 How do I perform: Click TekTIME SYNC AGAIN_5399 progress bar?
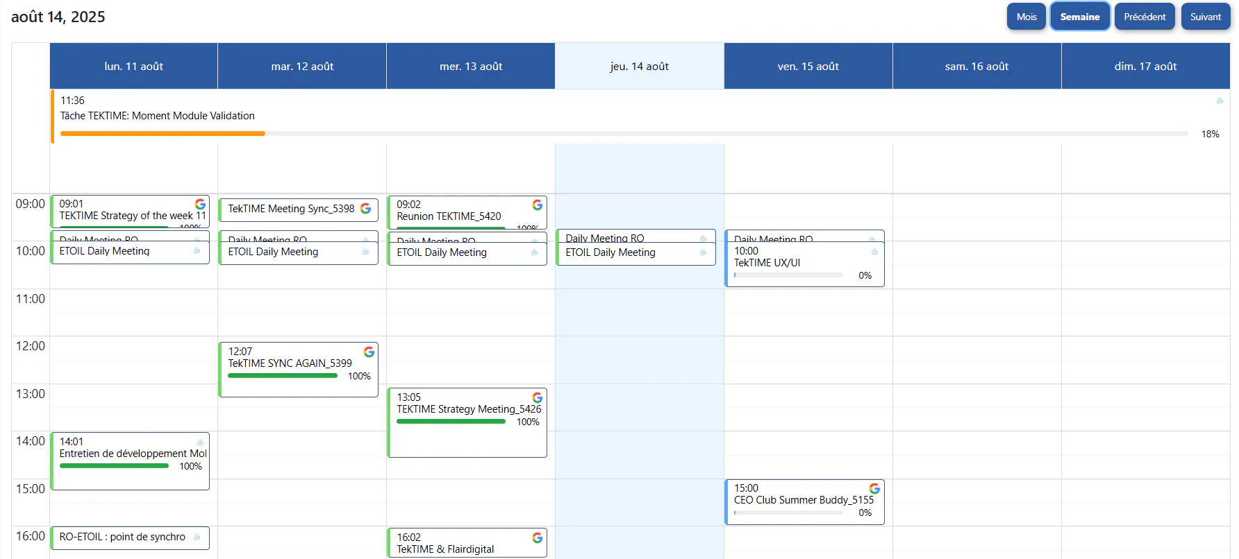(283, 376)
